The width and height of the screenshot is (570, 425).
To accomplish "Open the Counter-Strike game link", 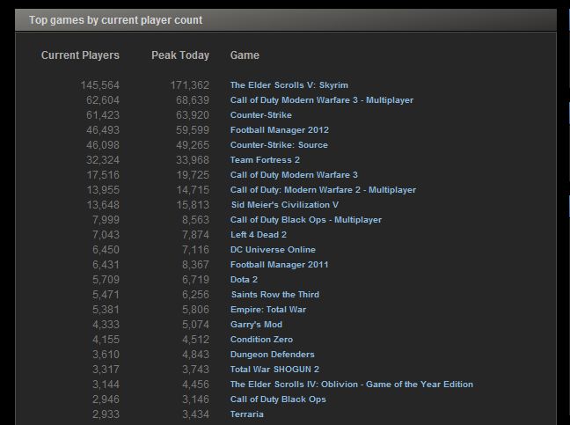I will coord(261,115).
